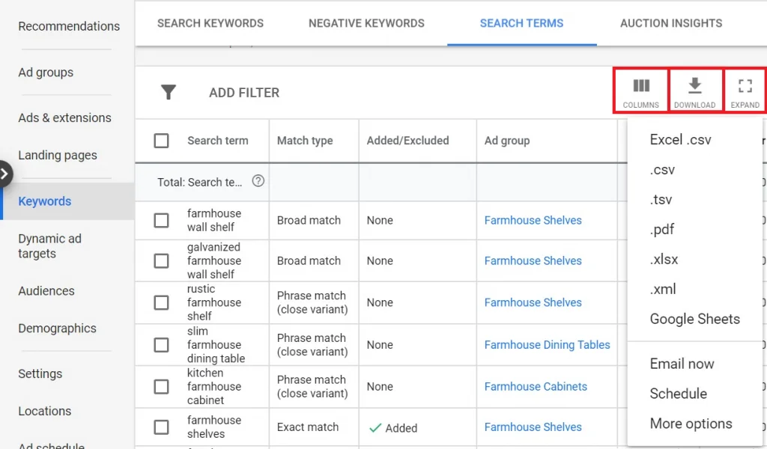Navigate to Landing pages

pyautogui.click(x=58, y=156)
